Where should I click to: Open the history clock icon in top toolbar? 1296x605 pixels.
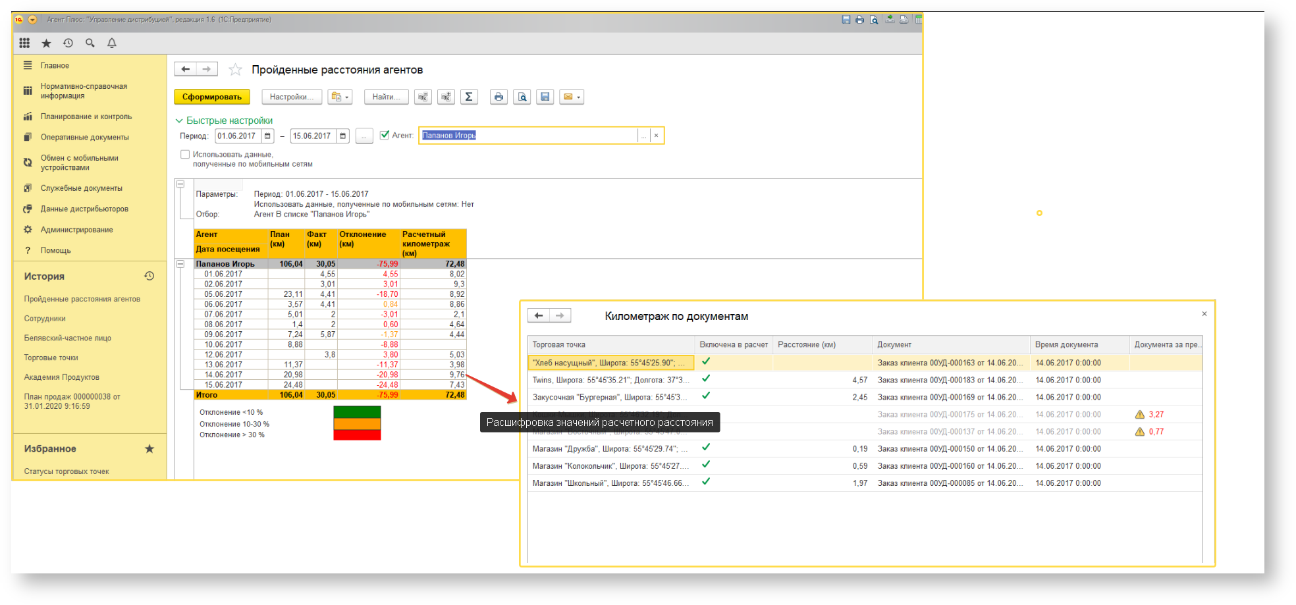click(x=68, y=43)
